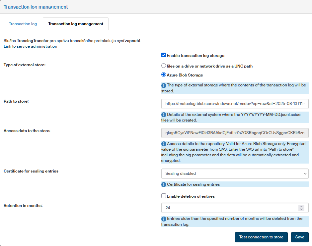Click info icon beside retention entries hint
This screenshot has width=312, height=246.
tap(164, 219)
